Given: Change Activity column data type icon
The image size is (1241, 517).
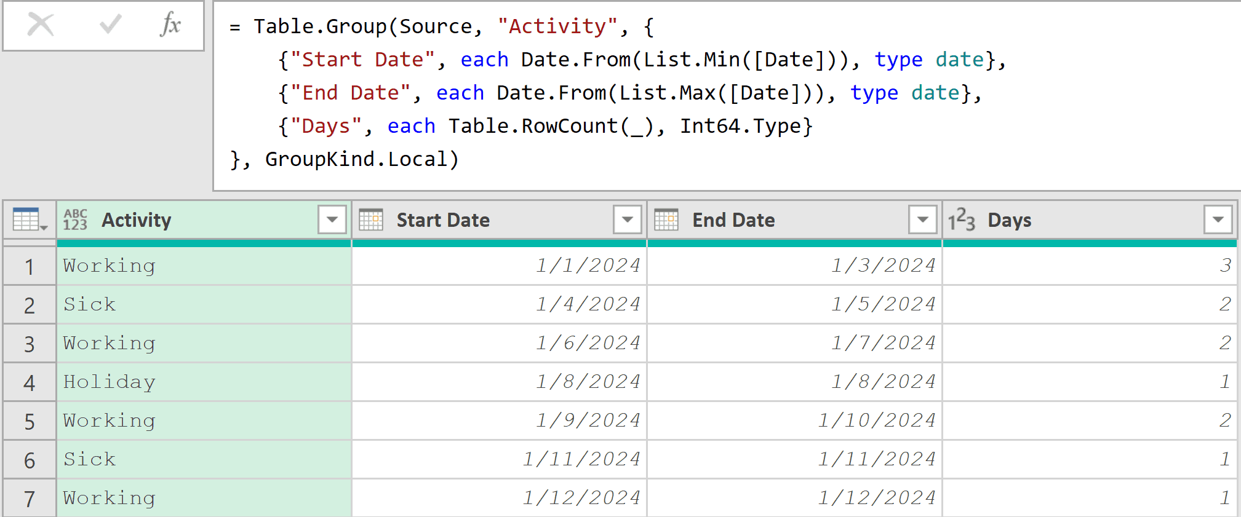Looking at the screenshot, I should [75, 219].
